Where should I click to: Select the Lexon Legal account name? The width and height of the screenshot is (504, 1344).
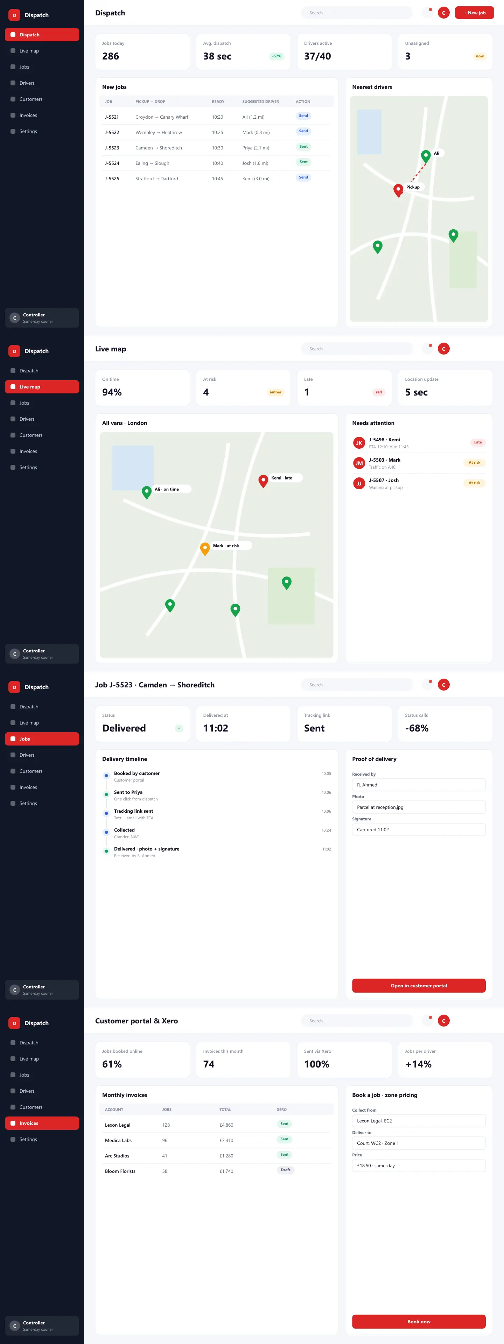[x=117, y=1125]
